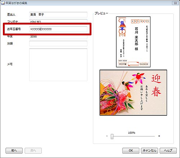180x158 pixels.
Task: Click the 差出人 sender name field
Action: tap(58, 15)
